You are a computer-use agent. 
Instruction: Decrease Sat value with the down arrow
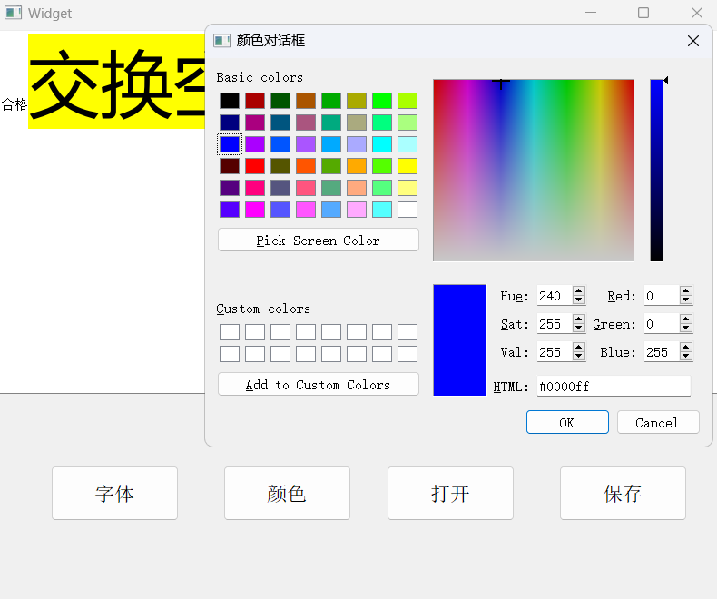click(x=579, y=329)
